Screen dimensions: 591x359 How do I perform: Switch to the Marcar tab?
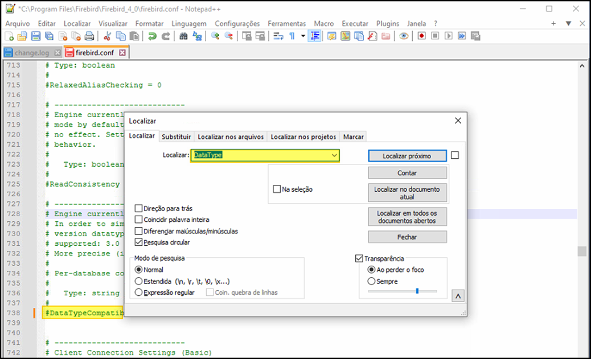coord(354,137)
